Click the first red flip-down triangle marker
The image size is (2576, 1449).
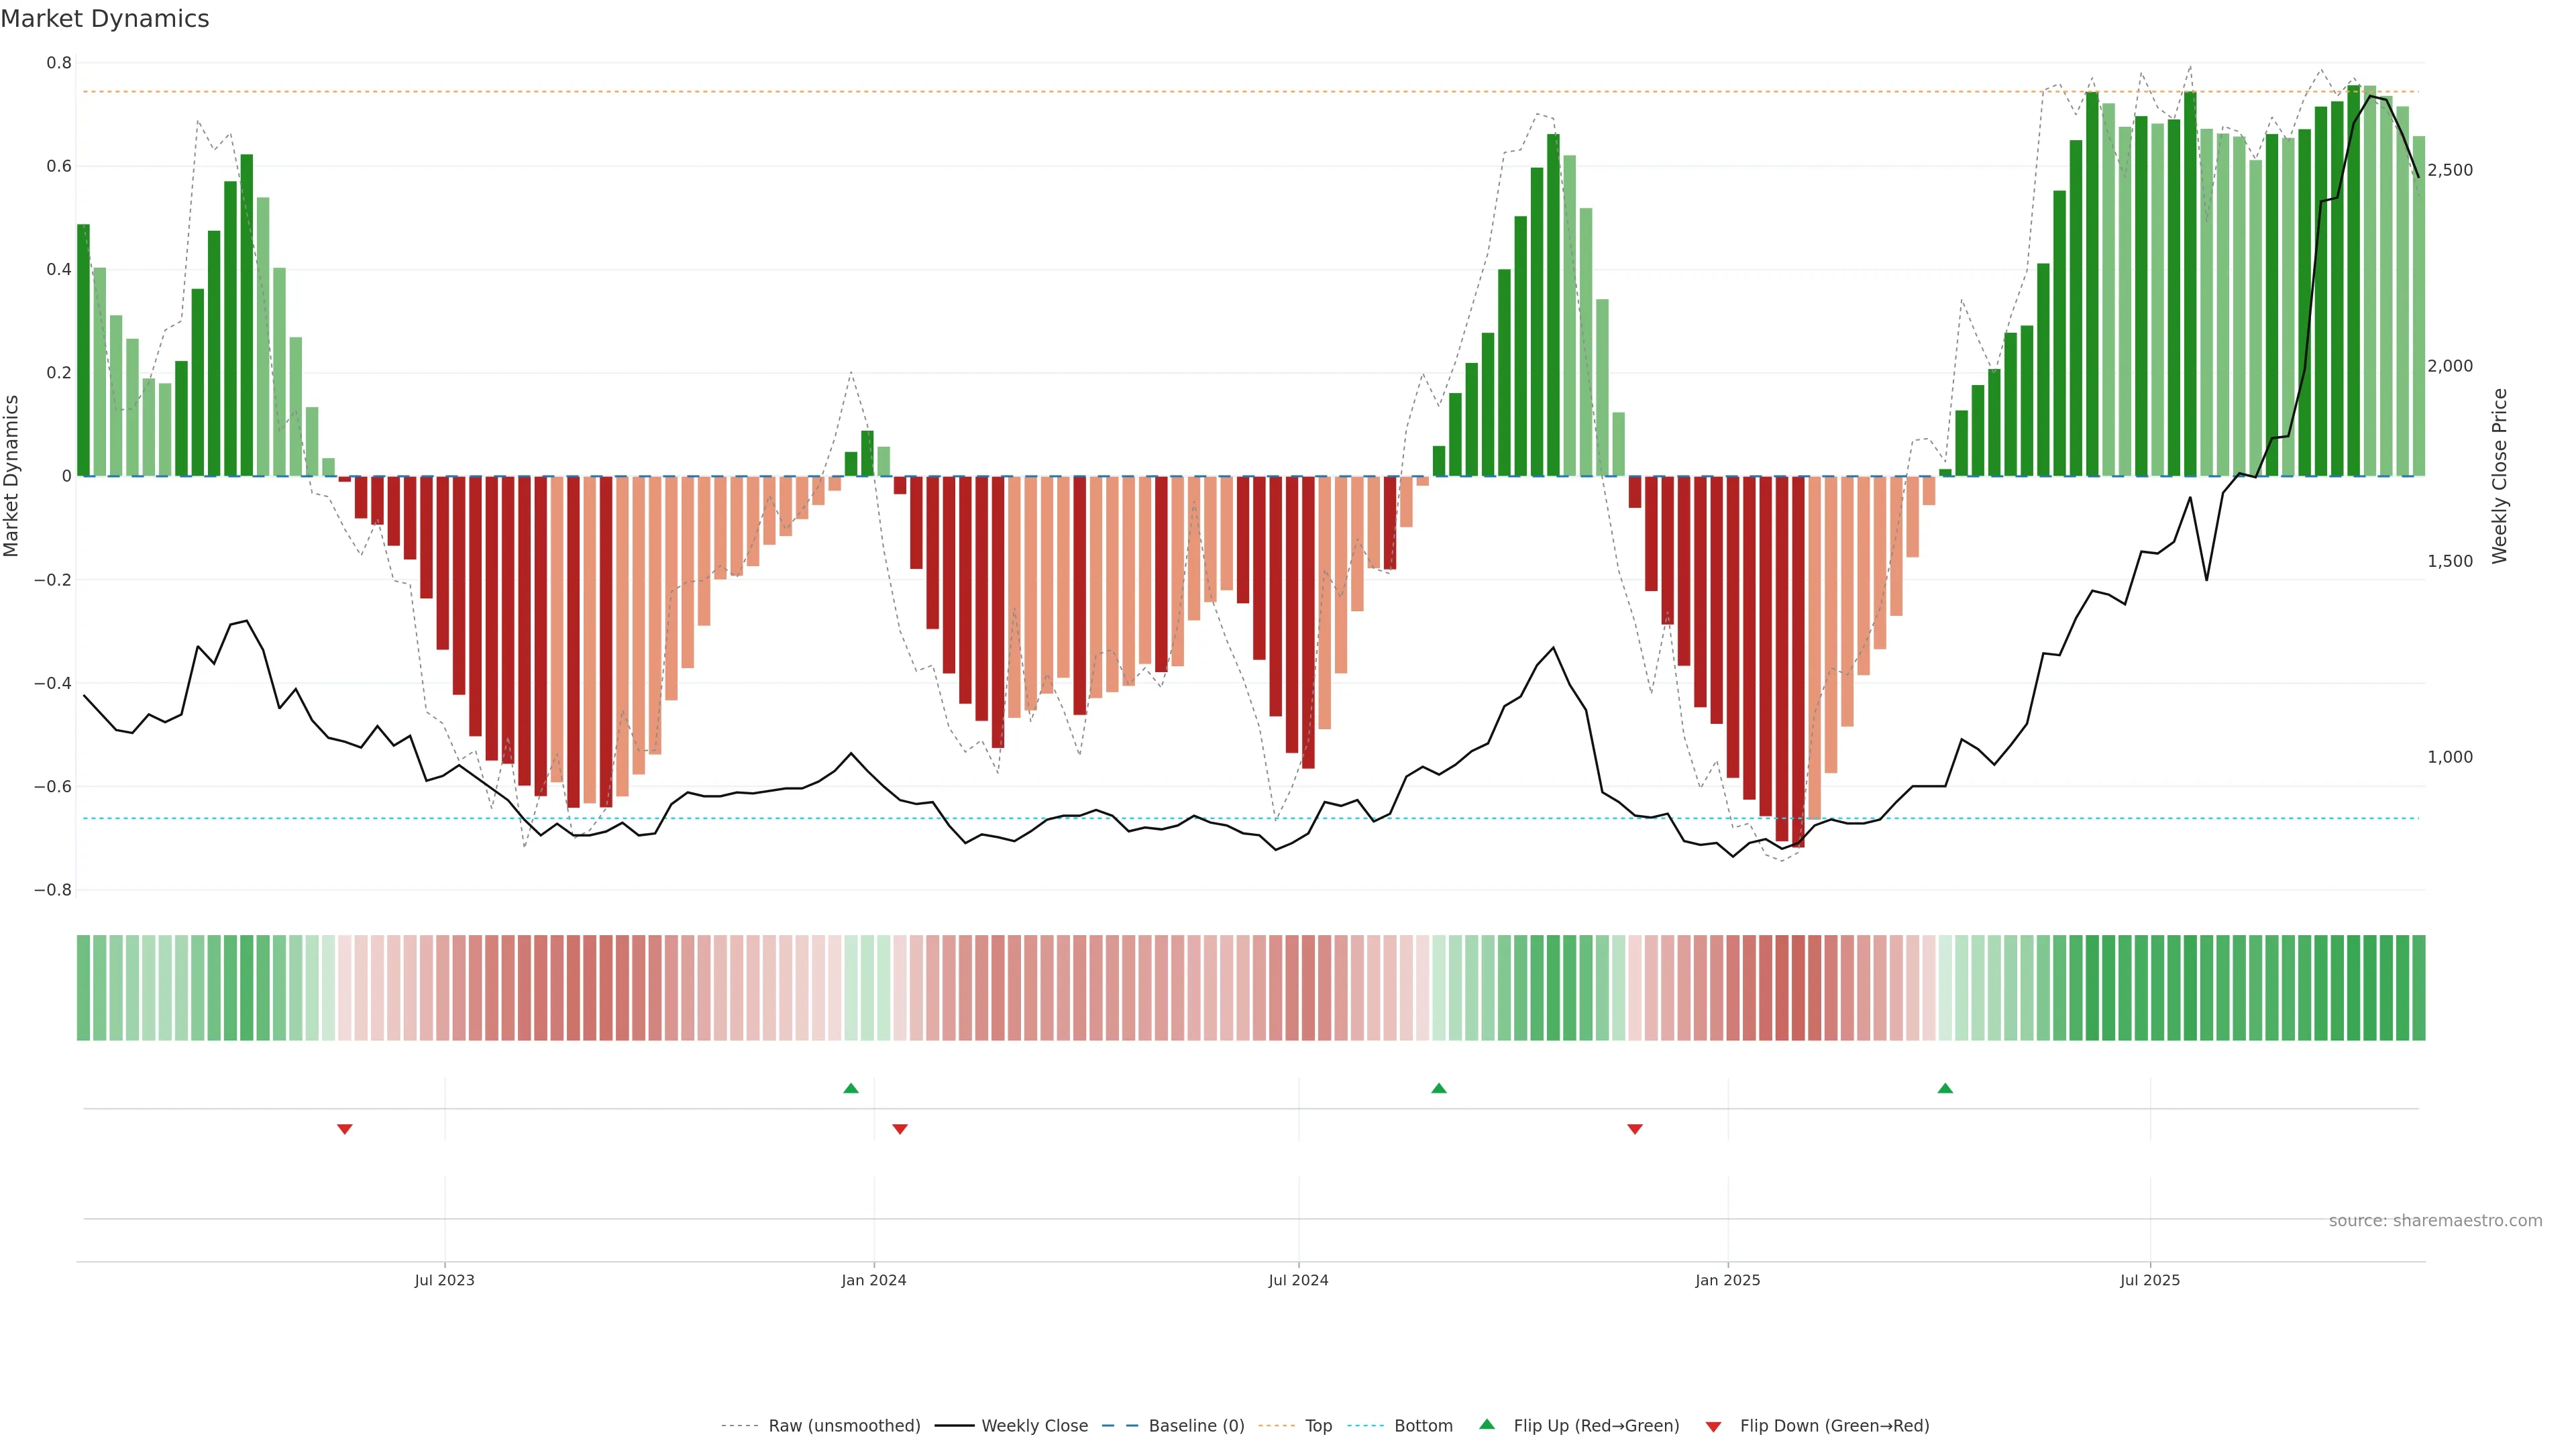click(344, 1129)
